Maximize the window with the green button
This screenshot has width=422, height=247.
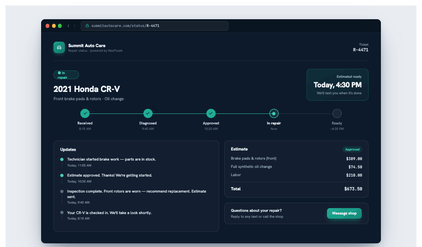60,26
